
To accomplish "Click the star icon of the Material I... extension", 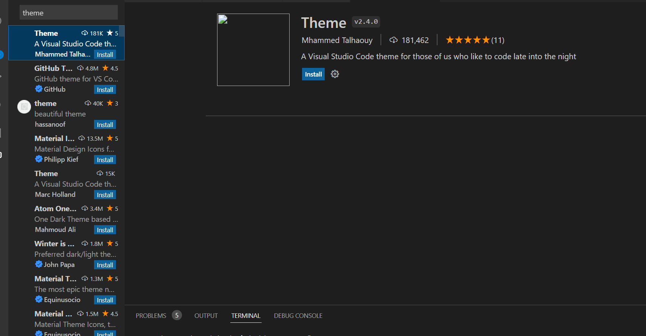I will coord(110,138).
